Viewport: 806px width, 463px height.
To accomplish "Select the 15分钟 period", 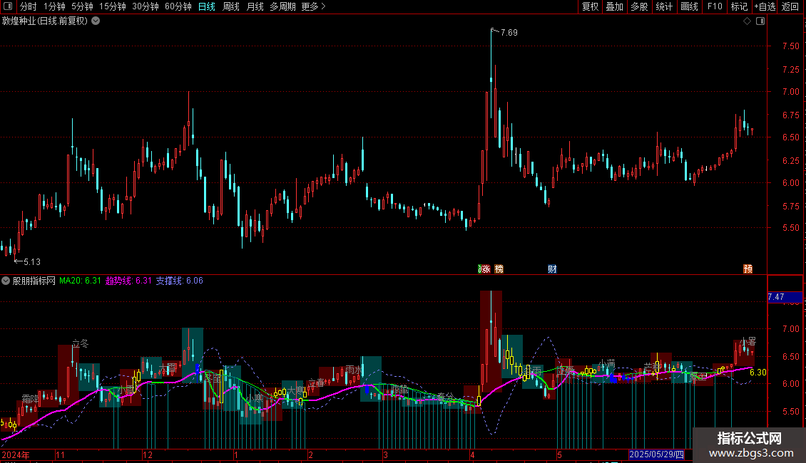I will (113, 6).
